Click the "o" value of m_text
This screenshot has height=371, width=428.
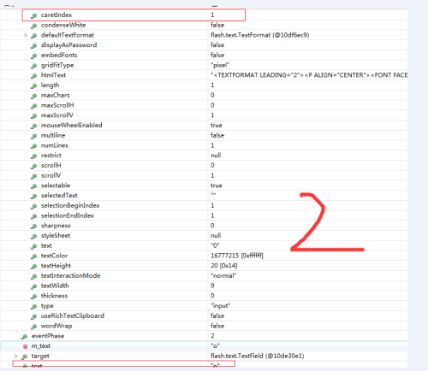215,346
